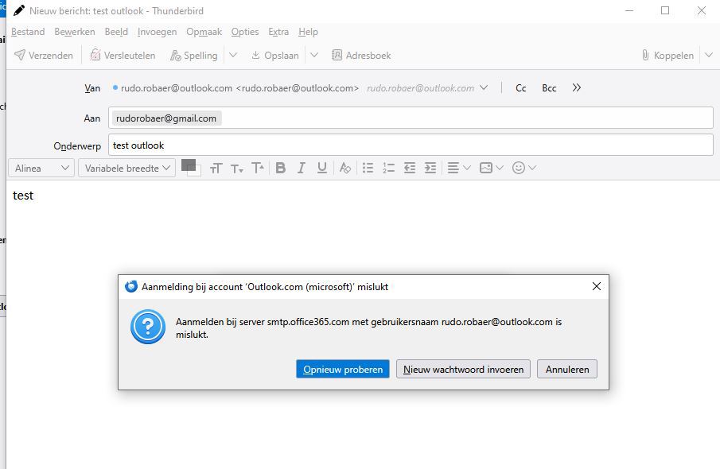Open the Opties menu

pyautogui.click(x=245, y=32)
